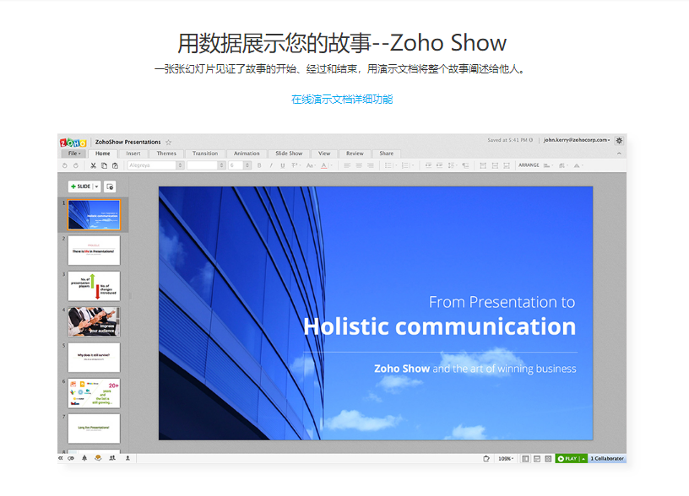
Task: Align text to middle vertically
Action: [x=495, y=165]
